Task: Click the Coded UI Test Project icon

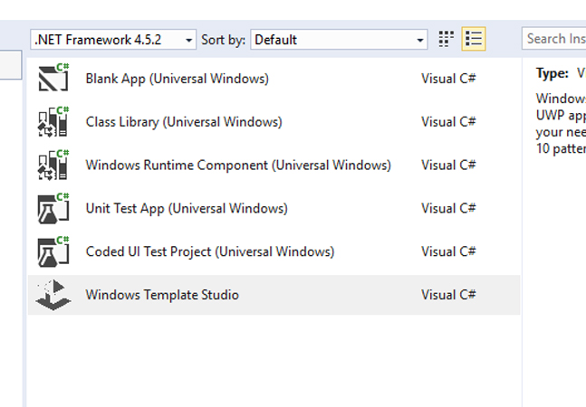Action: coord(53,251)
